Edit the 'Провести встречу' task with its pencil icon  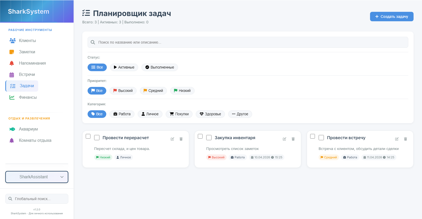pyautogui.click(x=397, y=139)
